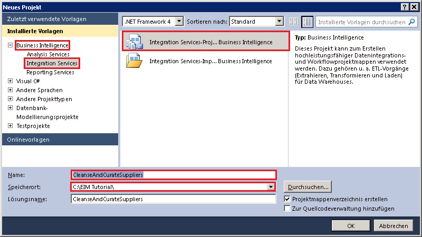Expand the Datenbank-Modellierungsprojekte node
The width and height of the screenshot is (422, 237).
(10, 108)
